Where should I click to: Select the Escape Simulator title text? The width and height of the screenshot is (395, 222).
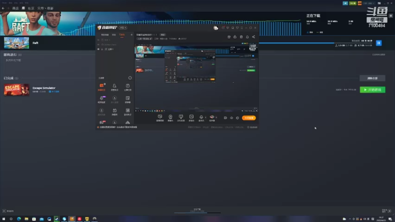click(44, 88)
